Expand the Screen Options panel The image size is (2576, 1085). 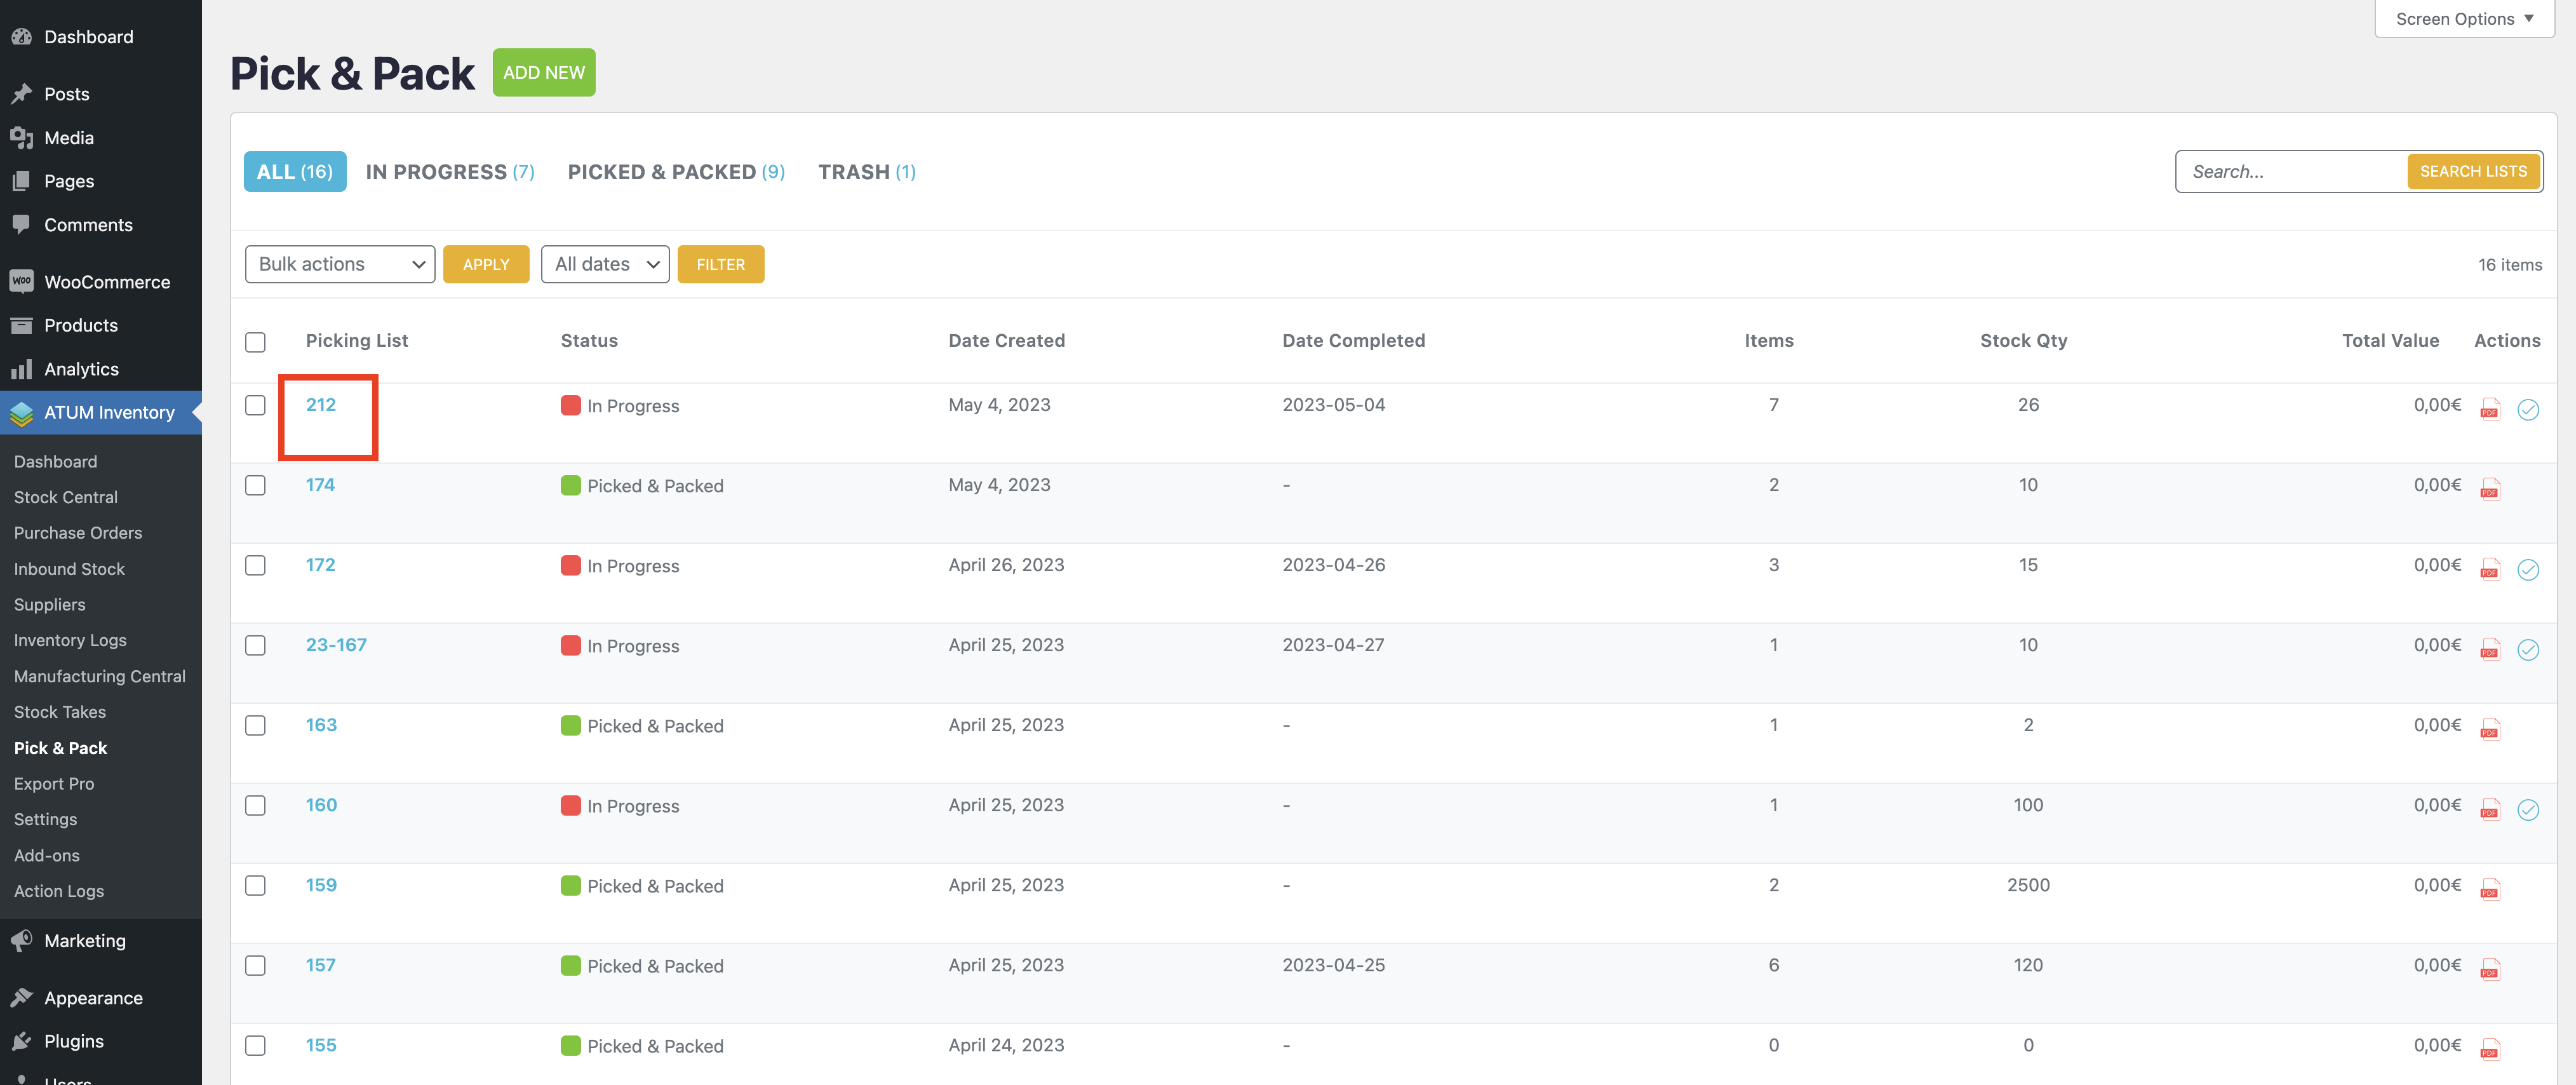[x=2464, y=19]
